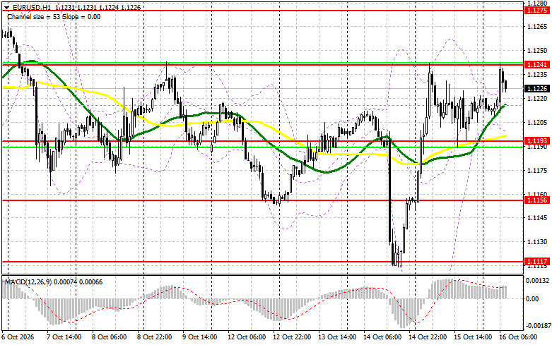Click the 1.1241 red price level label

[537, 65]
